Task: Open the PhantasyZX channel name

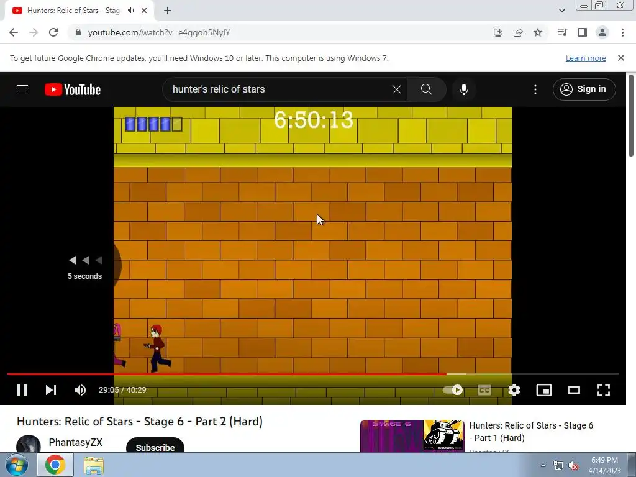Action: [x=75, y=442]
